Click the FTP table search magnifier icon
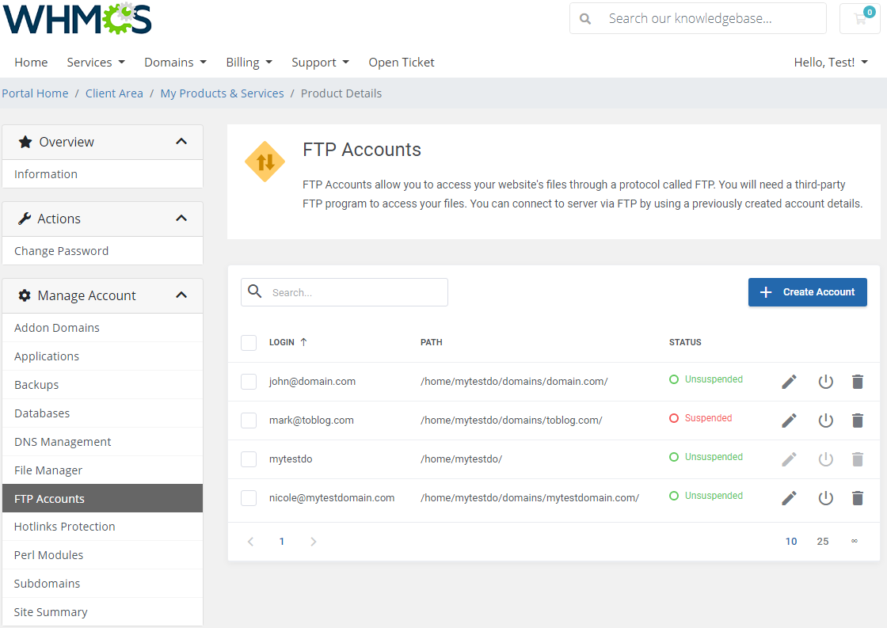 pos(255,291)
